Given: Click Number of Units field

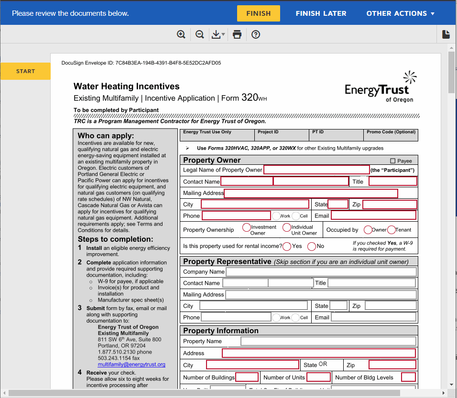Looking at the screenshot, I should [x=319, y=377].
